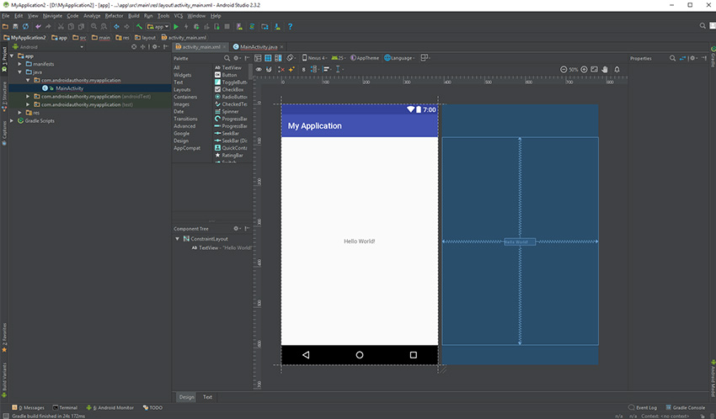Click the Infer Constraints sparkle icon
Viewport: 716px width, 419px height.
coord(293,69)
